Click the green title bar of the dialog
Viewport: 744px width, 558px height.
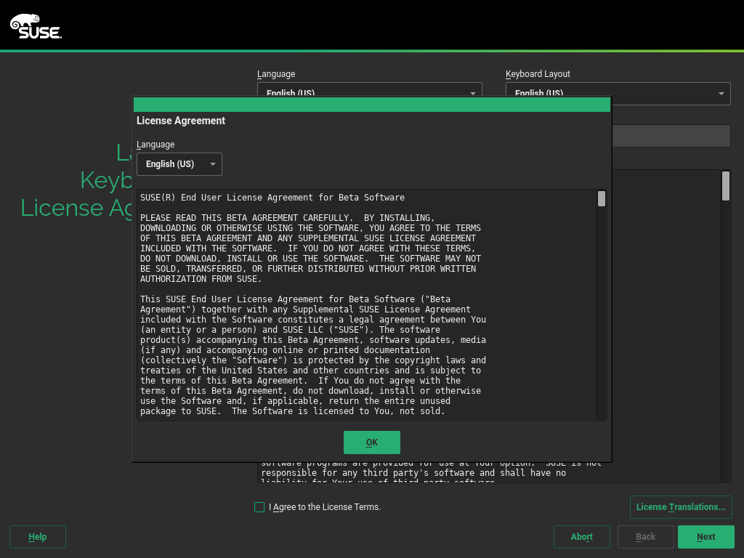(x=371, y=105)
